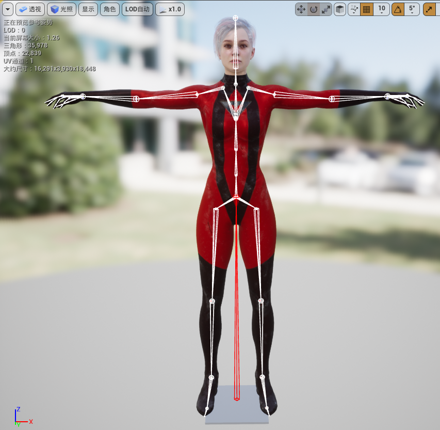Viewport: 440px width, 430px height.
Task: Click the 大约尺寸 approximate size text
Action: 50,69
